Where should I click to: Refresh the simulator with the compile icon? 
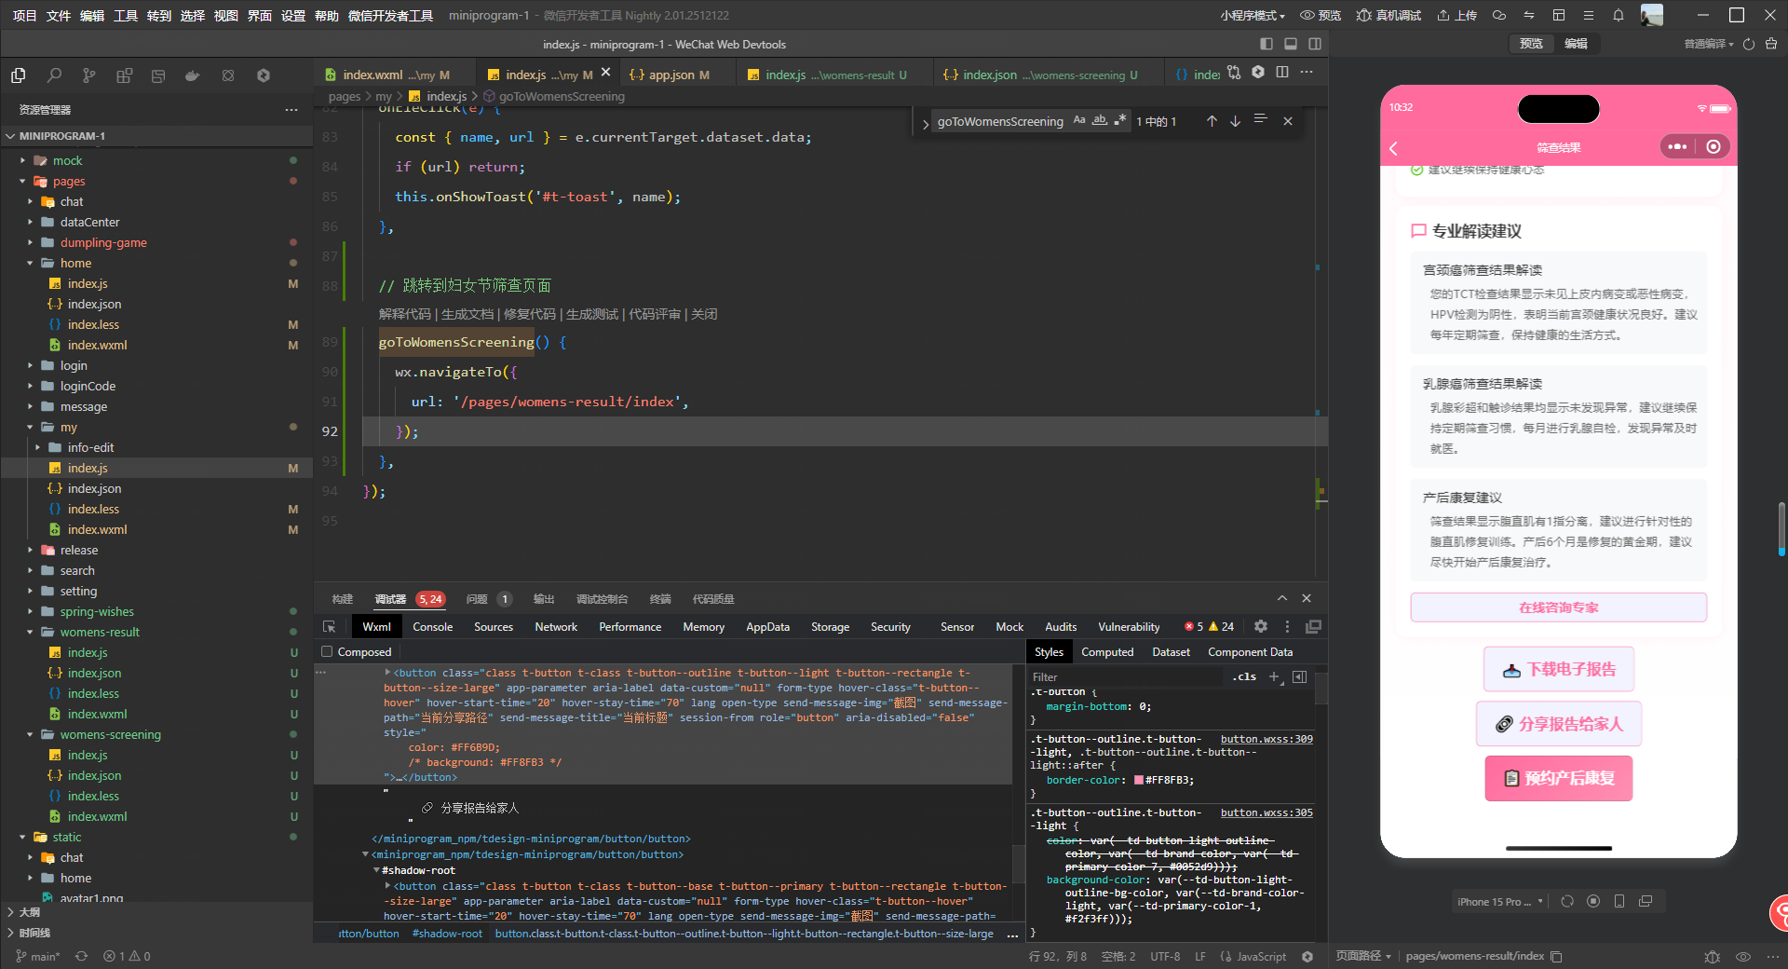click(1748, 44)
